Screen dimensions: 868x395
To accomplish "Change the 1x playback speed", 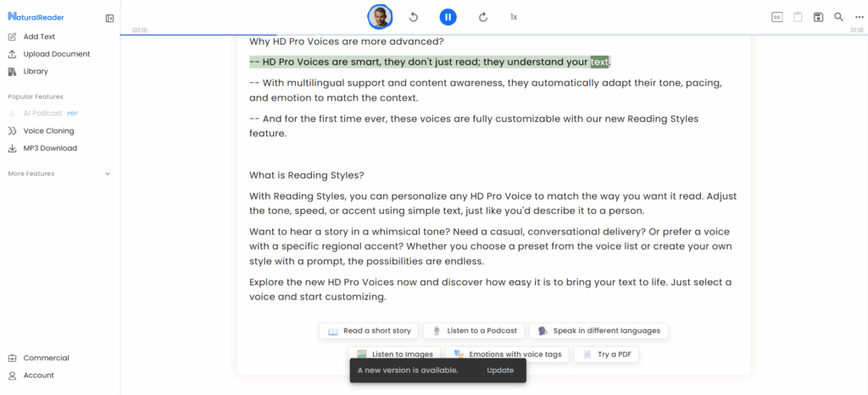I will (514, 17).
